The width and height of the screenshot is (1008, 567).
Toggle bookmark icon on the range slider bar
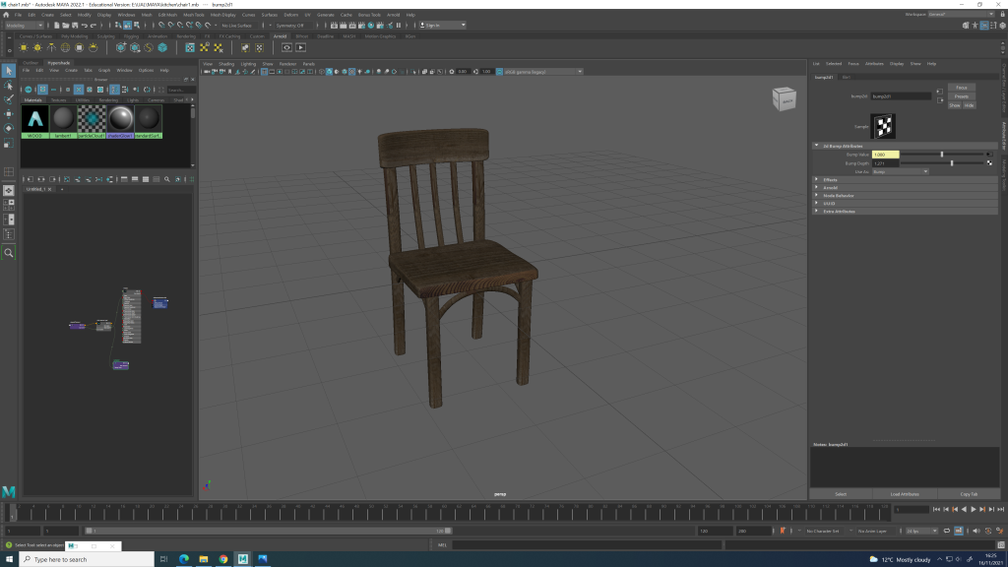(x=783, y=531)
